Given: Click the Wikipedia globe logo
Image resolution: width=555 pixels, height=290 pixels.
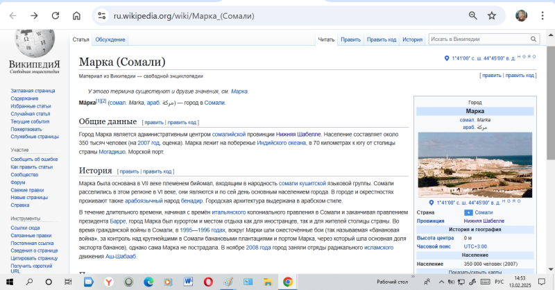Looking at the screenshot, I should 35,43.
